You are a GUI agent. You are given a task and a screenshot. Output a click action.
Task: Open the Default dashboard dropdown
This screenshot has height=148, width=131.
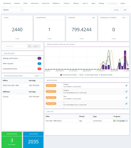click(x=12, y=10)
